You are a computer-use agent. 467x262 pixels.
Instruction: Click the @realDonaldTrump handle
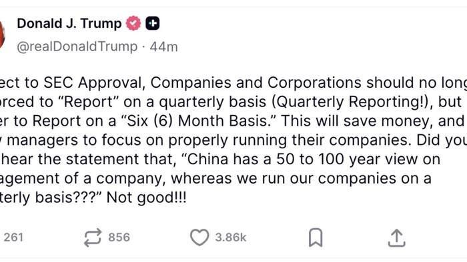(77, 47)
